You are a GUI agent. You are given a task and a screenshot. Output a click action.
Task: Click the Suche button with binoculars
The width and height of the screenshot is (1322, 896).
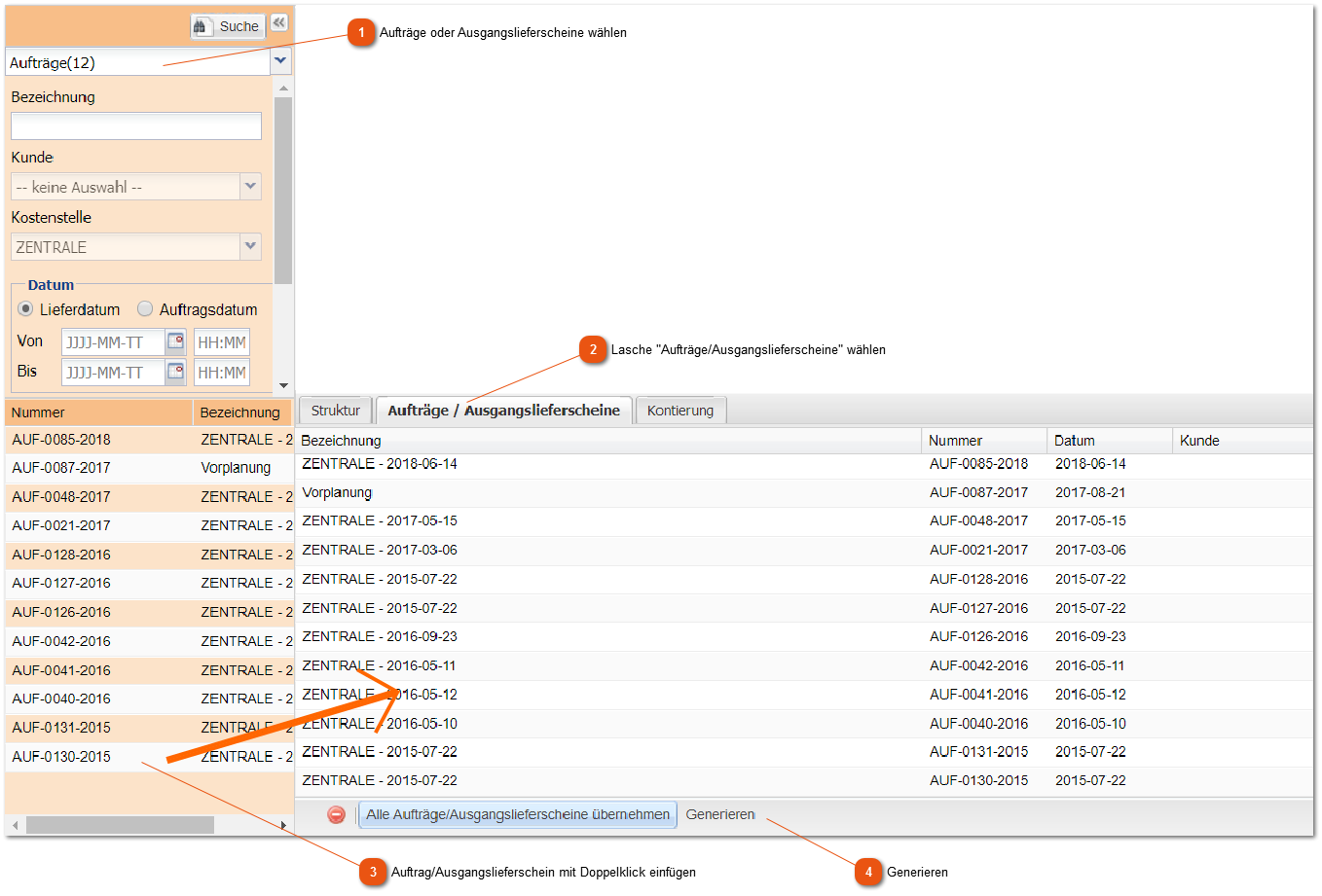pyautogui.click(x=228, y=26)
